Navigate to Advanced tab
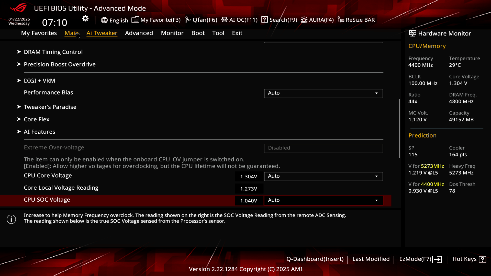The width and height of the screenshot is (491, 276). [x=139, y=33]
